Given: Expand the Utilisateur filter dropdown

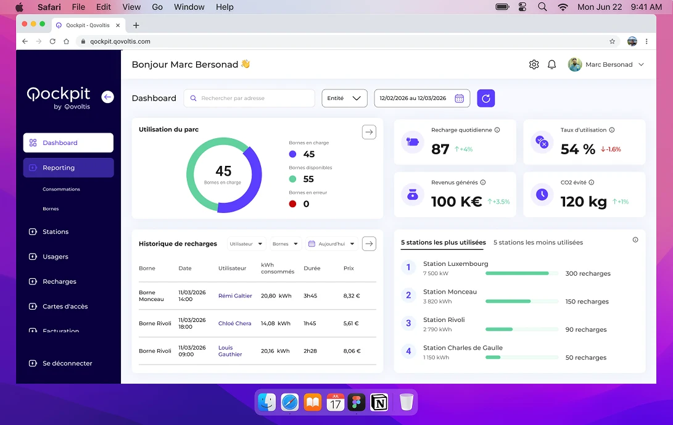Looking at the screenshot, I should point(246,244).
